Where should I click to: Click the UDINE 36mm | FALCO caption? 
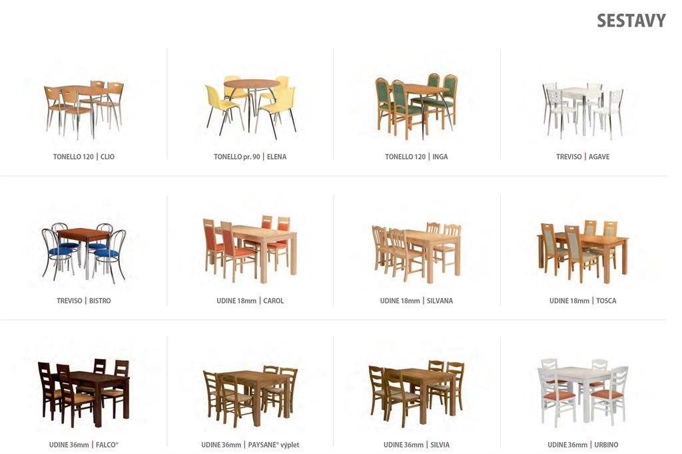coord(83,445)
